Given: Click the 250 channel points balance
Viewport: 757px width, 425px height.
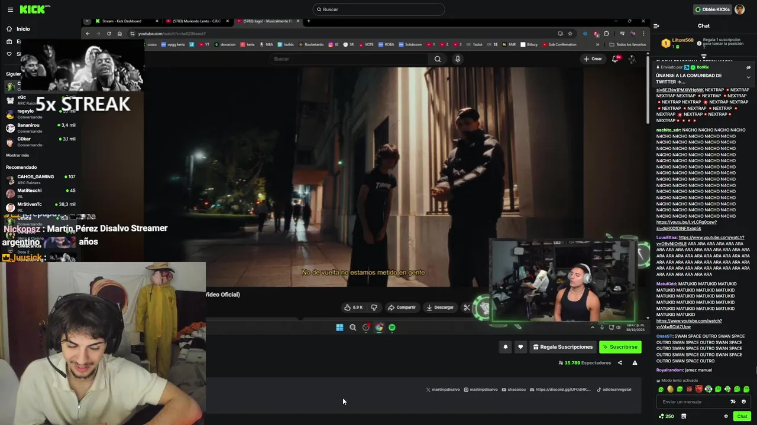Looking at the screenshot, I should coord(667,416).
